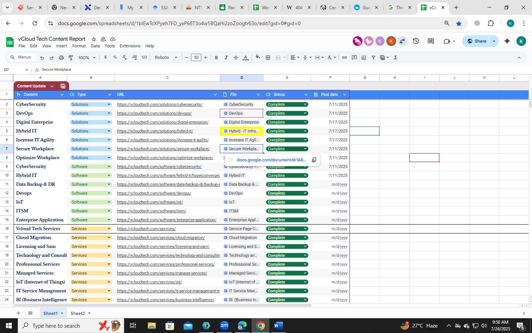Open the Sheets home icon

10,42
